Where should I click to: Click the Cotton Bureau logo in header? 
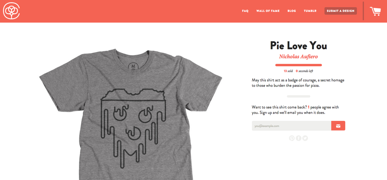pos(11,11)
